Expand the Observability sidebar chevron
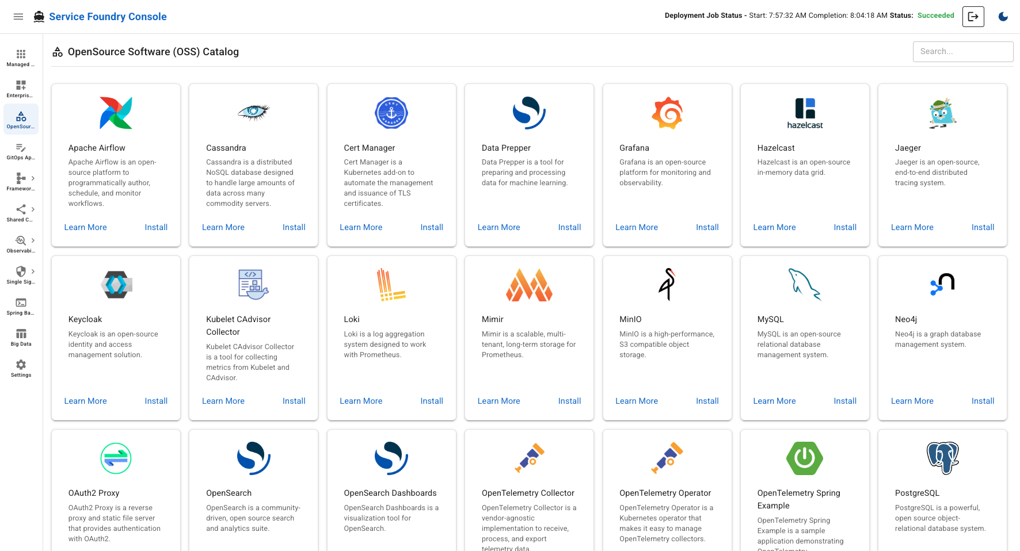 click(33, 240)
